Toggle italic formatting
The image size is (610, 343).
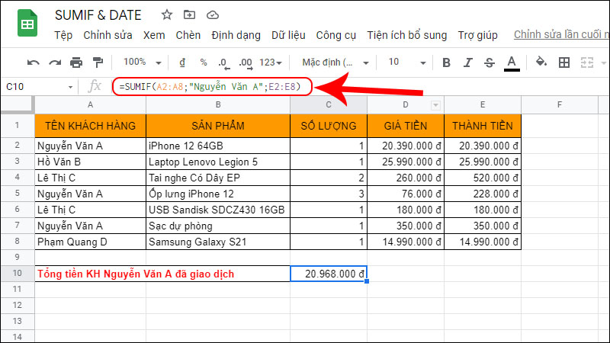[468, 63]
